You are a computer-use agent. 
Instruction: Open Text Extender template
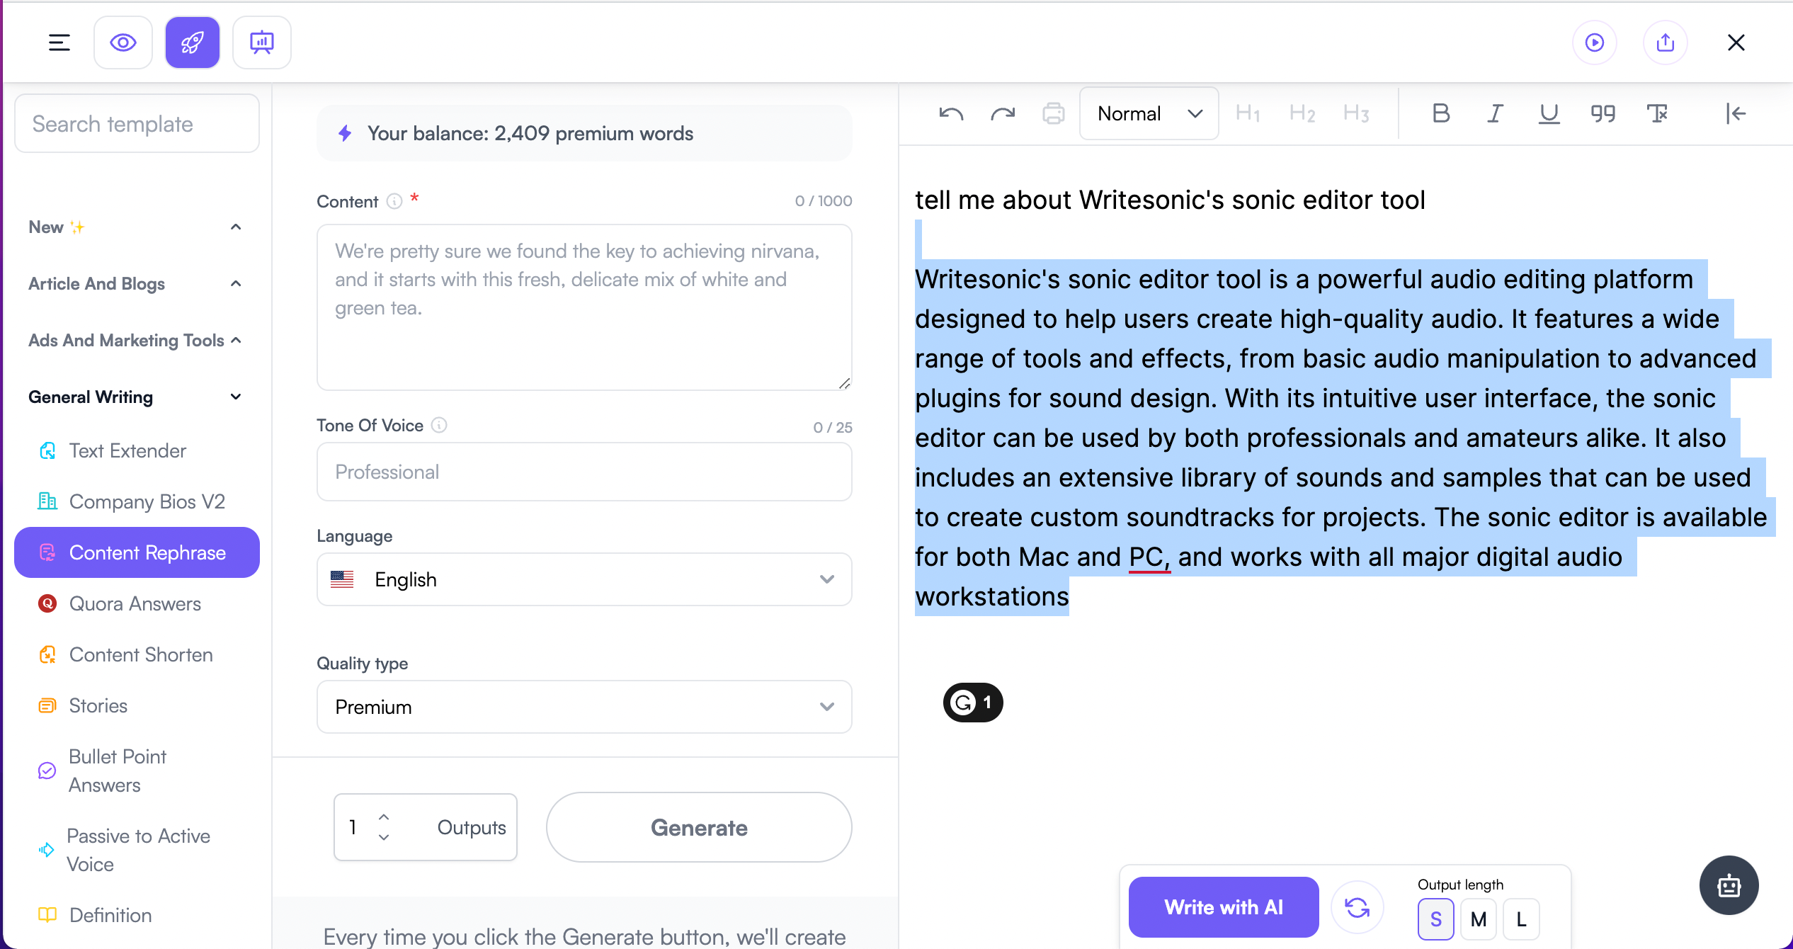136,450
